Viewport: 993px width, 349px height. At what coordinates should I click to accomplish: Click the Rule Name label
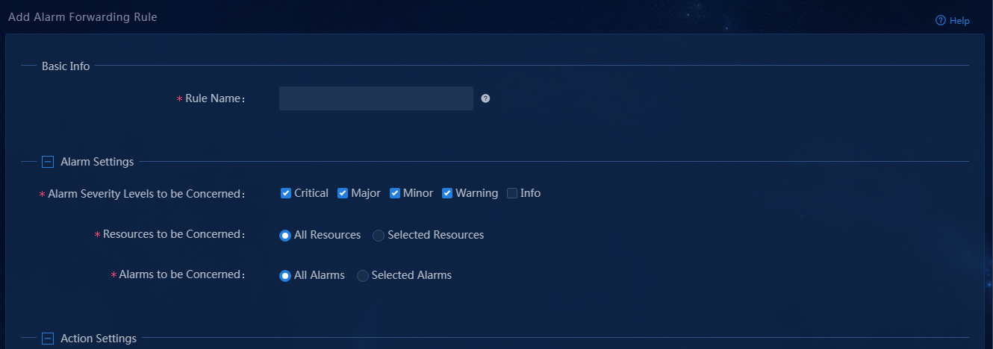[215, 98]
